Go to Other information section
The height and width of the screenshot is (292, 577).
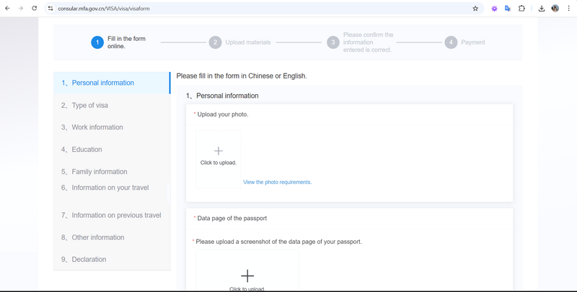click(112, 237)
